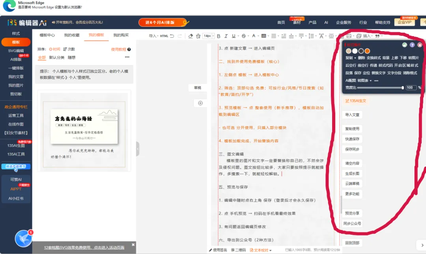Screen dimensions: 426x254
Task: Open 我的文章 in the left sidebar
Action: pyautogui.click(x=16, y=76)
